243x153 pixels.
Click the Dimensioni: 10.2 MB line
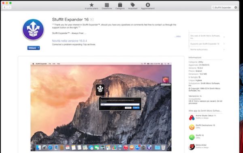pyautogui.click(x=198, y=74)
